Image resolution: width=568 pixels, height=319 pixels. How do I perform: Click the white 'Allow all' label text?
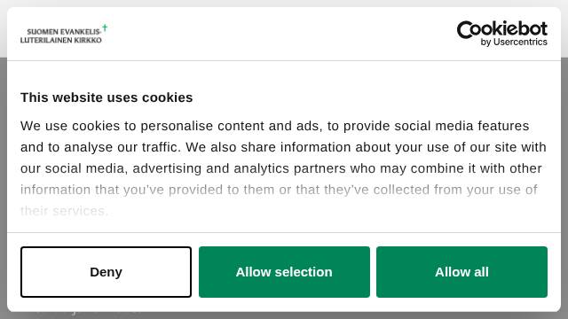click(461, 272)
